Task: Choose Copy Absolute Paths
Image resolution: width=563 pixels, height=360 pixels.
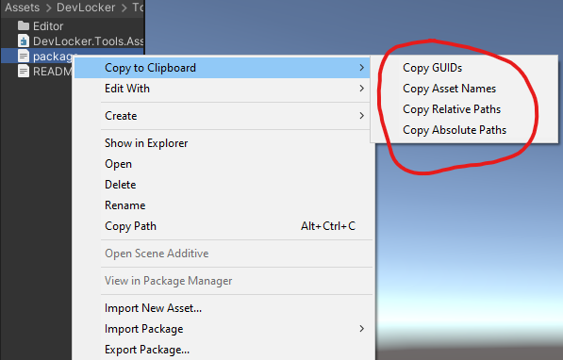Action: [x=455, y=130]
